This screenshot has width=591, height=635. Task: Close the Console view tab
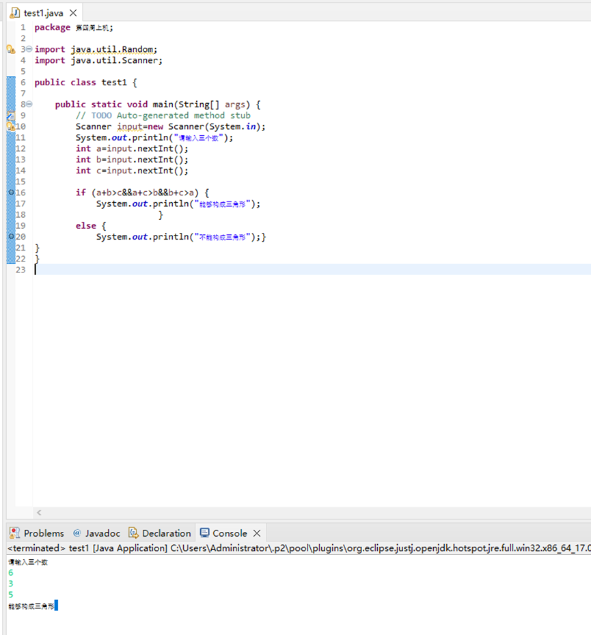tap(257, 533)
